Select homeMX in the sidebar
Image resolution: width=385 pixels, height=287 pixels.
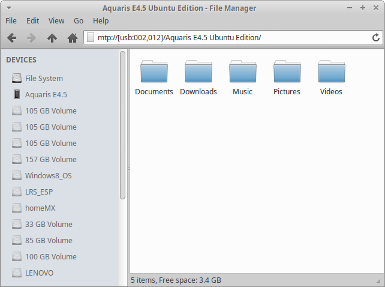(x=40, y=208)
